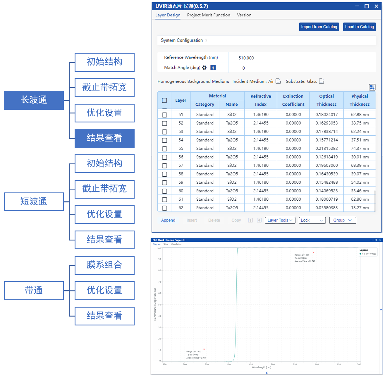Edit the Substrate Glass icon

pyautogui.click(x=322, y=81)
